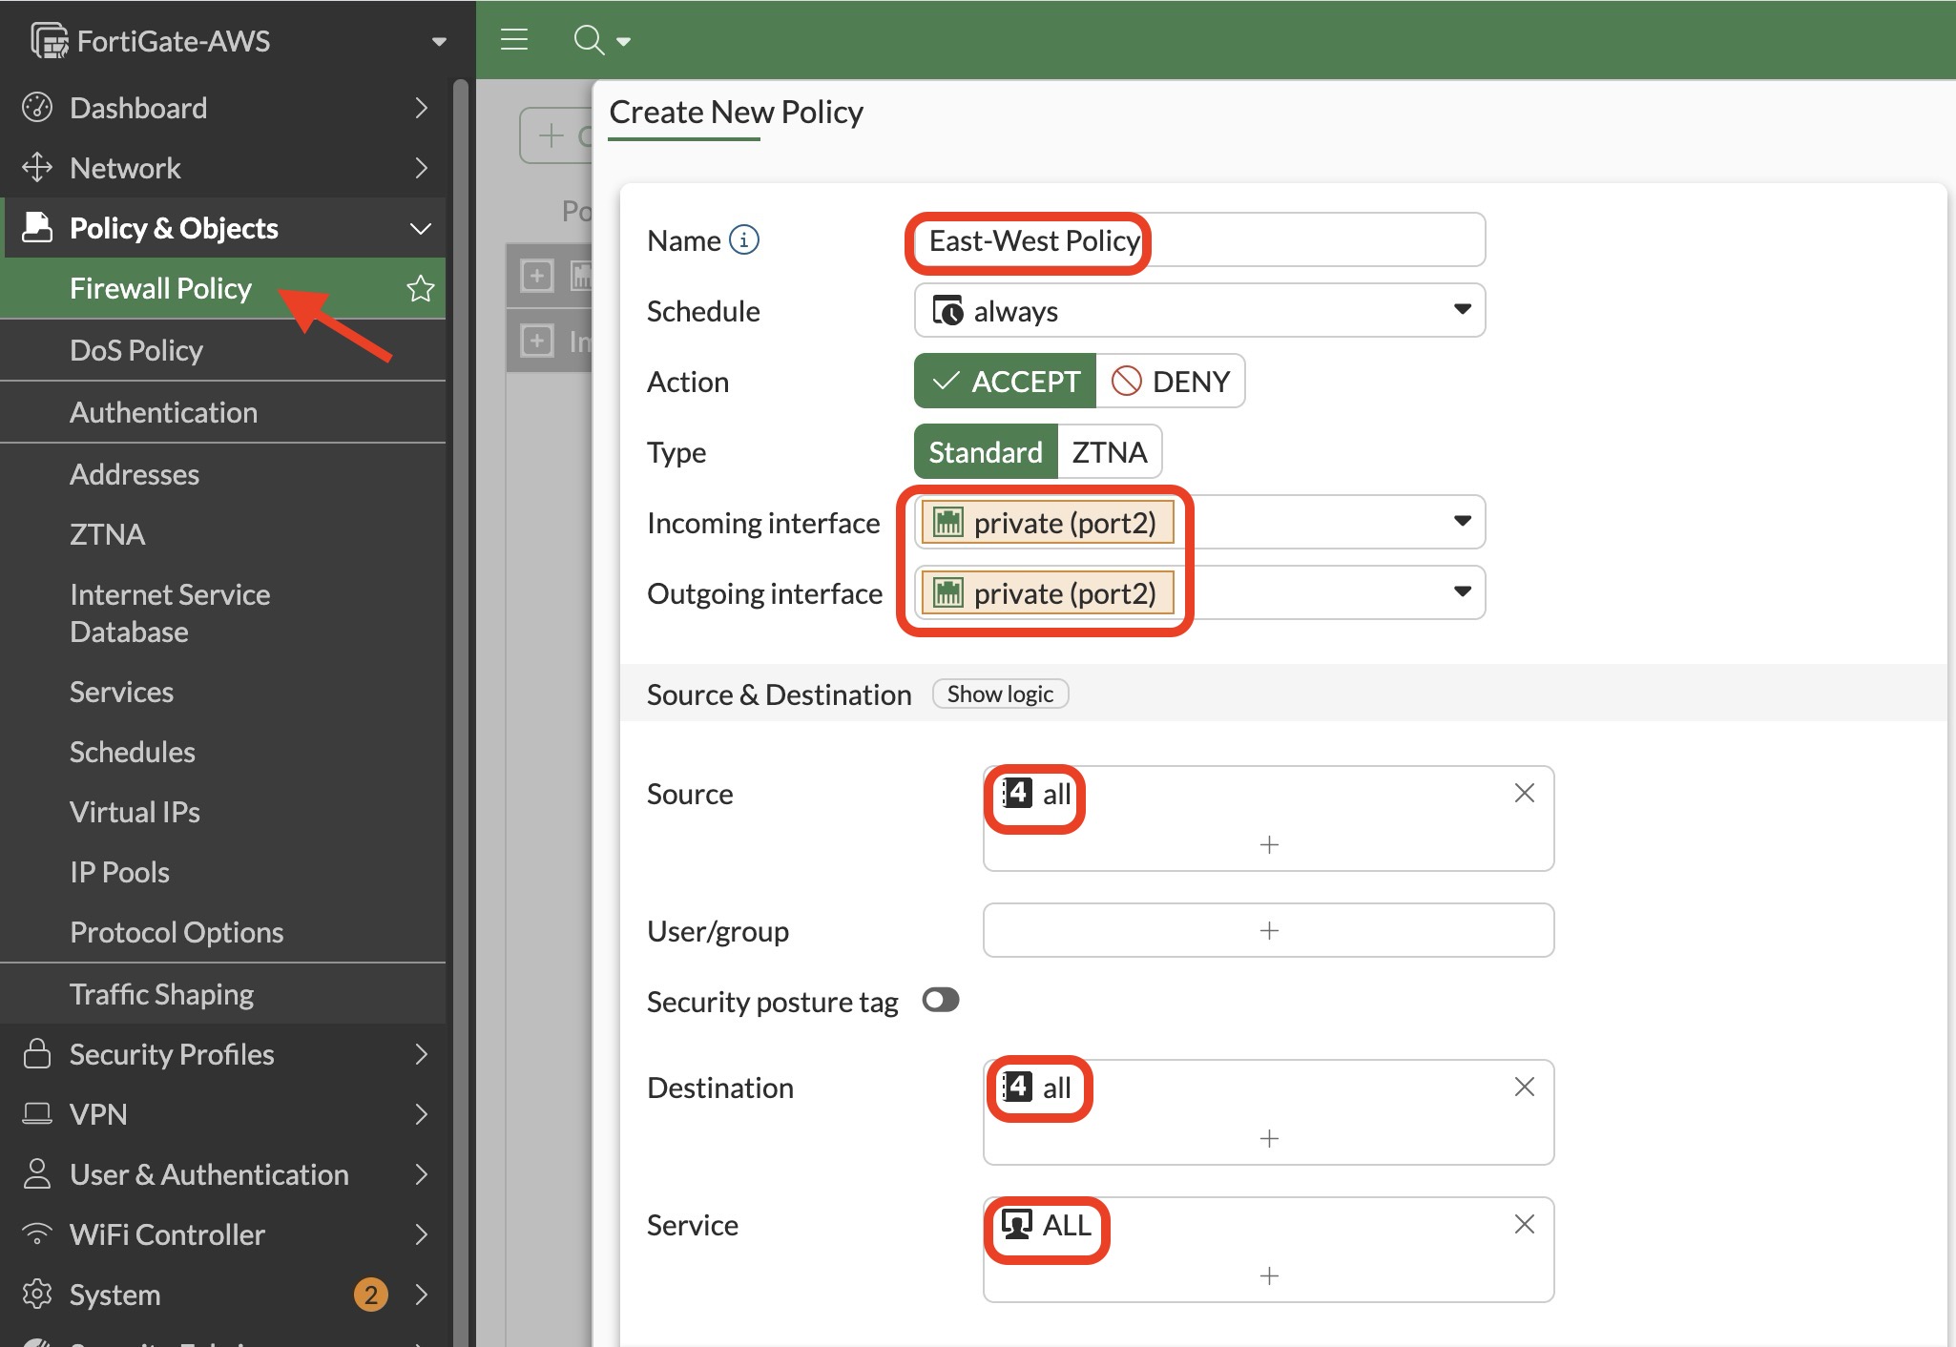The width and height of the screenshot is (1956, 1347).
Task: Add a User/group with the plus icon
Action: (x=1269, y=930)
